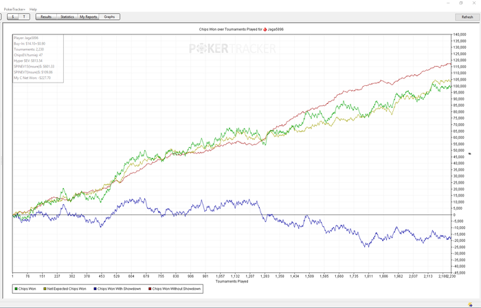The image size is (481, 308).
Task: Switch to cash mode with the $ toggle
Action: 13,17
